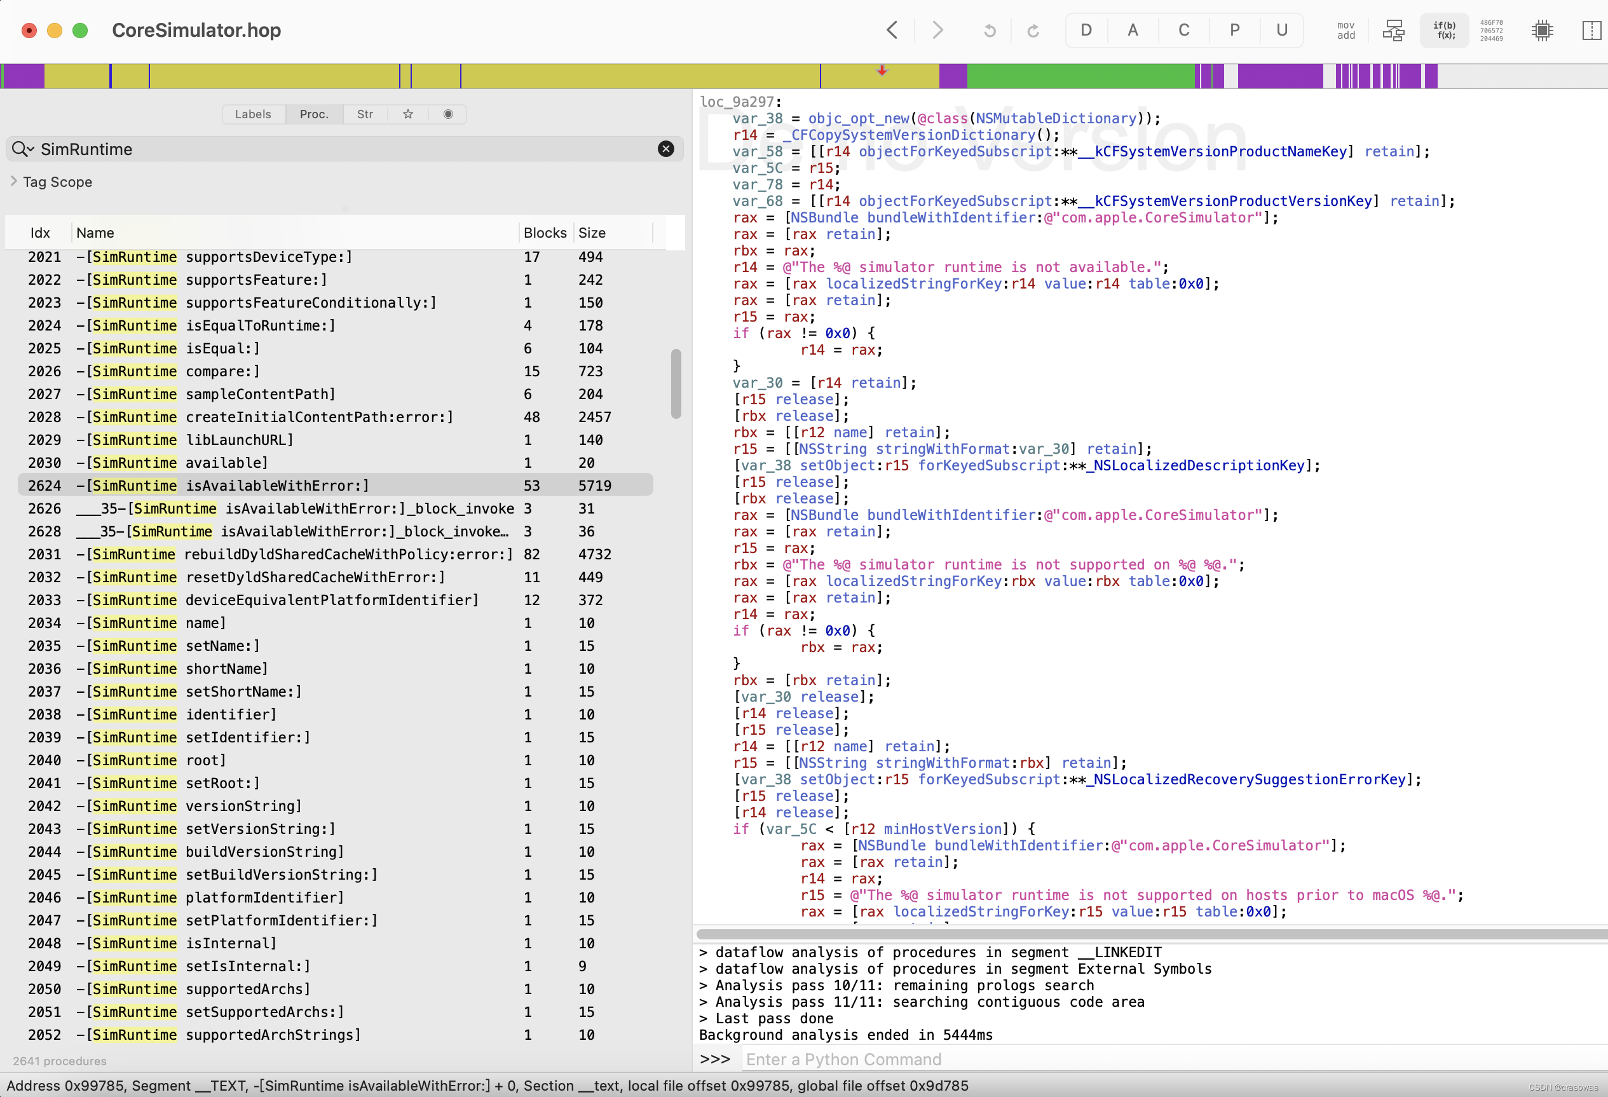Click the undo arrow icon
1608x1097 pixels.
[x=990, y=31]
